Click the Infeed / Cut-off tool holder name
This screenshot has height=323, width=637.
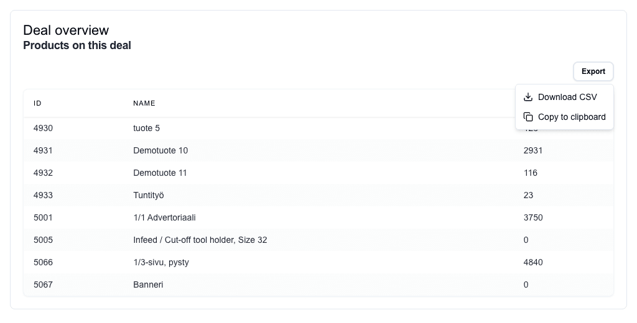point(200,240)
